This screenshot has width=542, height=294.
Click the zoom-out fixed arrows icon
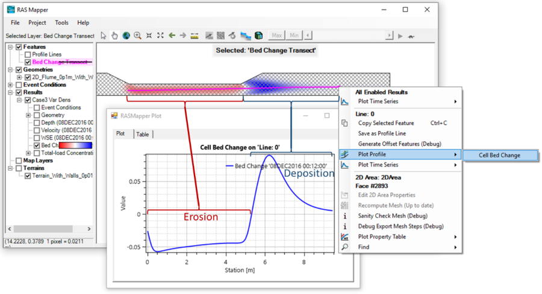(160, 35)
